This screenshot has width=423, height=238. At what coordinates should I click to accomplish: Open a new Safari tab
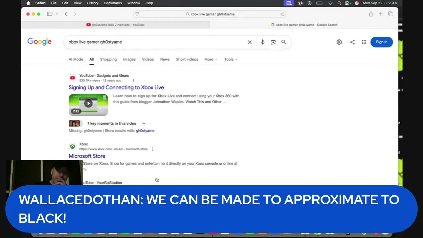pyautogui.click(x=381, y=14)
